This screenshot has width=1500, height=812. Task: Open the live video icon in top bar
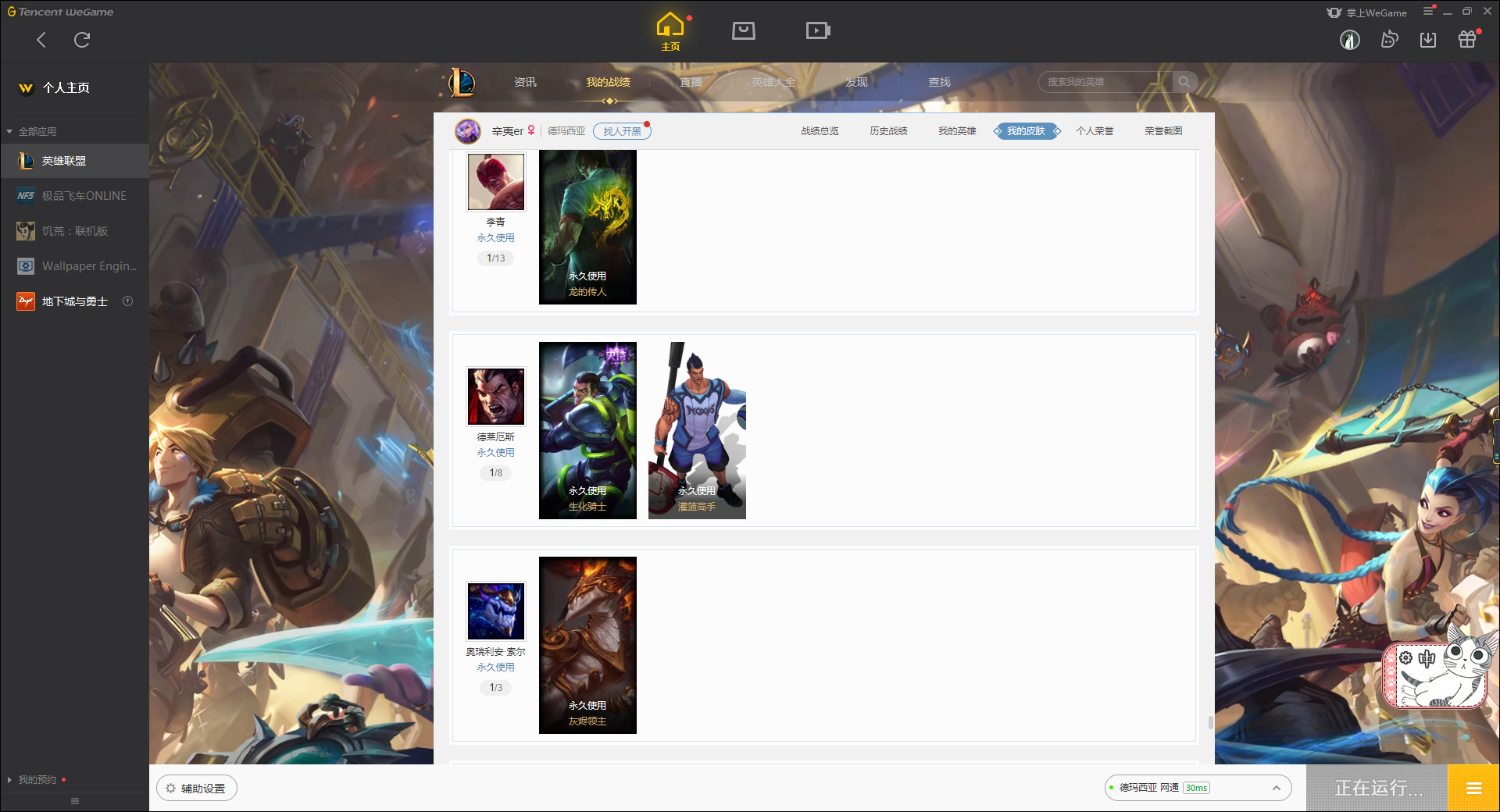tap(818, 30)
